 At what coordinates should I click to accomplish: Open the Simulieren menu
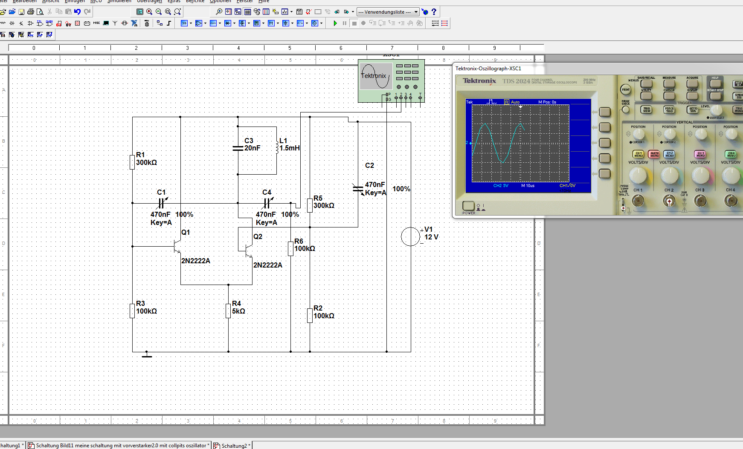119,2
